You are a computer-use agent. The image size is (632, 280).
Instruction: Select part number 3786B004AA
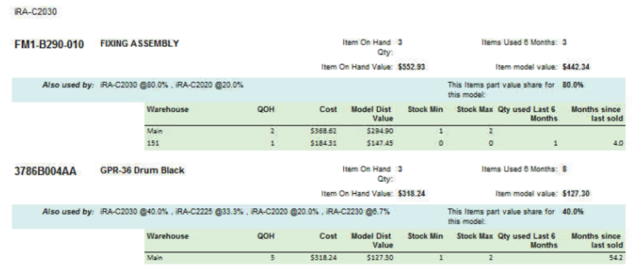[x=45, y=171]
